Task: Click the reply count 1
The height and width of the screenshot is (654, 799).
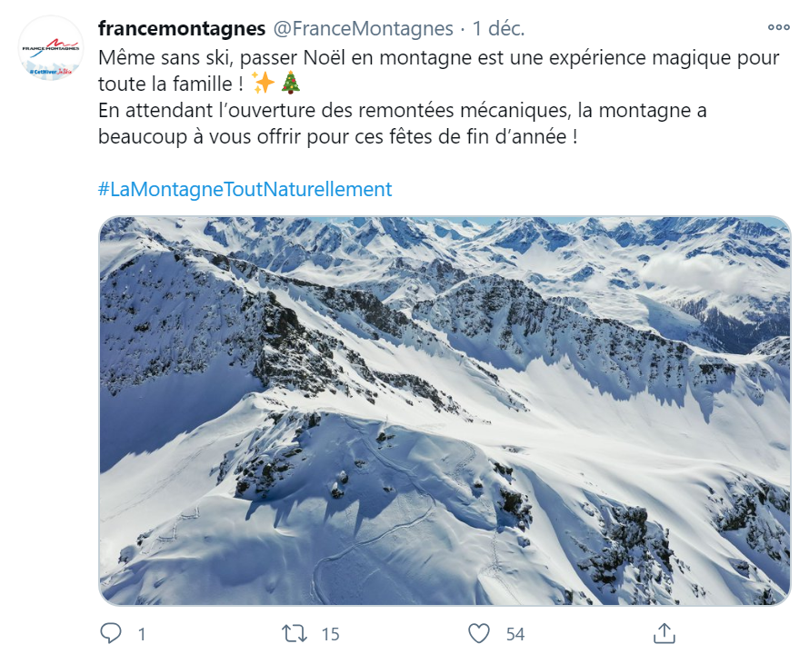Action: coord(142,634)
